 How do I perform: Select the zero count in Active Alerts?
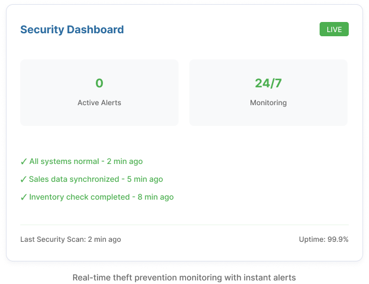pyautogui.click(x=99, y=83)
